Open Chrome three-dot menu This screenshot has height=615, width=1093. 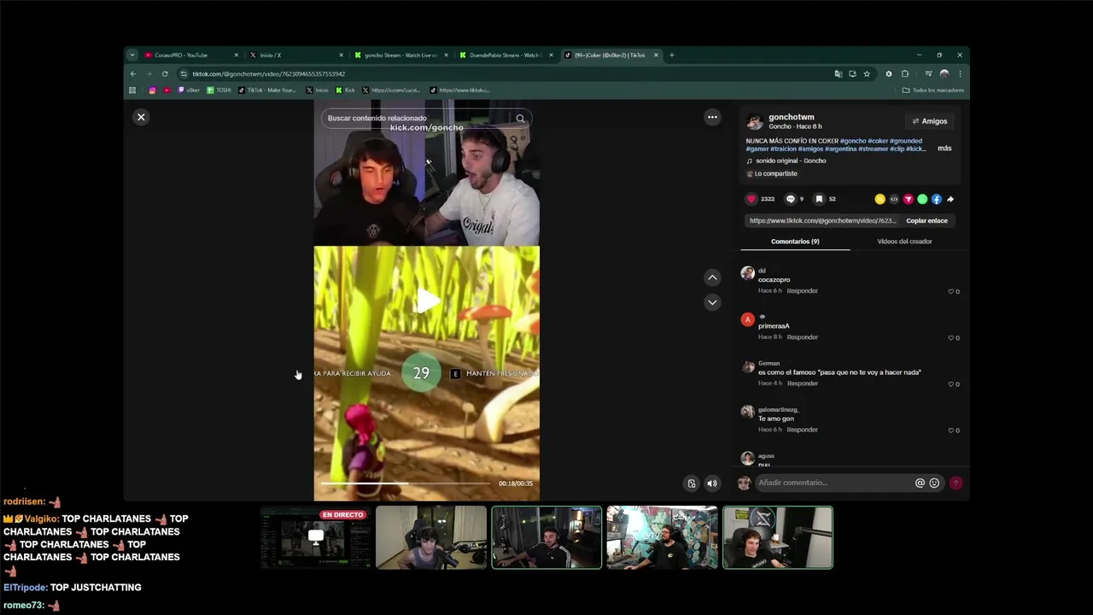coord(960,74)
